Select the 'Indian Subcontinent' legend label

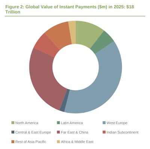coord(123,132)
